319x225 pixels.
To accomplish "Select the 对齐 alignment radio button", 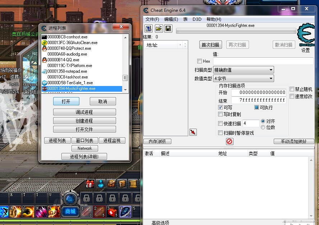I will point(263,121).
